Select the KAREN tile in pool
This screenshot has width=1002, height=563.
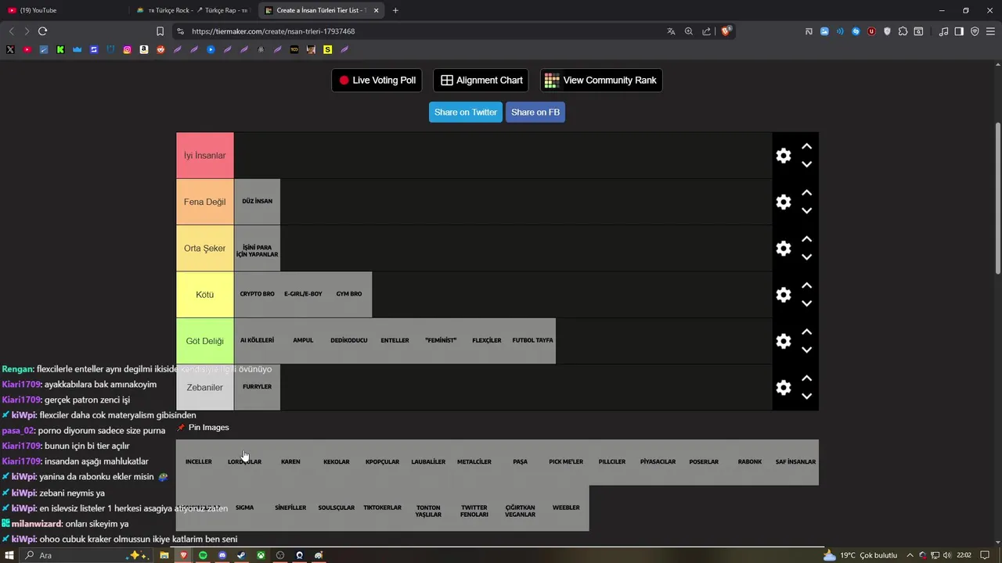click(x=290, y=462)
